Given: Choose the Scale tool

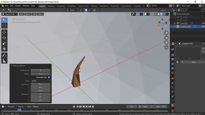Looking at the screenshot, I should [x=4, y=43].
